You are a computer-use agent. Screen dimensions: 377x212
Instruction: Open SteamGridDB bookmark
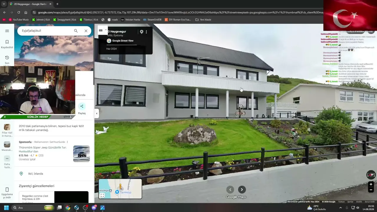[x=152, y=20]
